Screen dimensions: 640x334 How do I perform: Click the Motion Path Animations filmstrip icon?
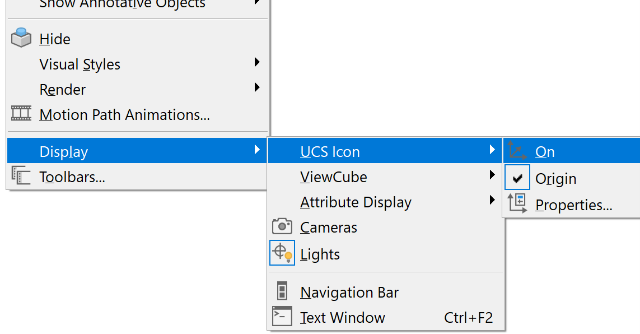pos(21,113)
